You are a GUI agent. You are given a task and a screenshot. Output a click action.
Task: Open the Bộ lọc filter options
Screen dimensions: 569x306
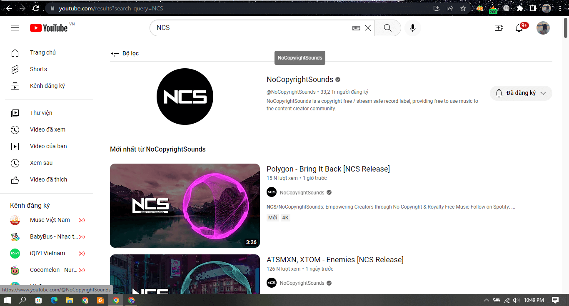125,53
